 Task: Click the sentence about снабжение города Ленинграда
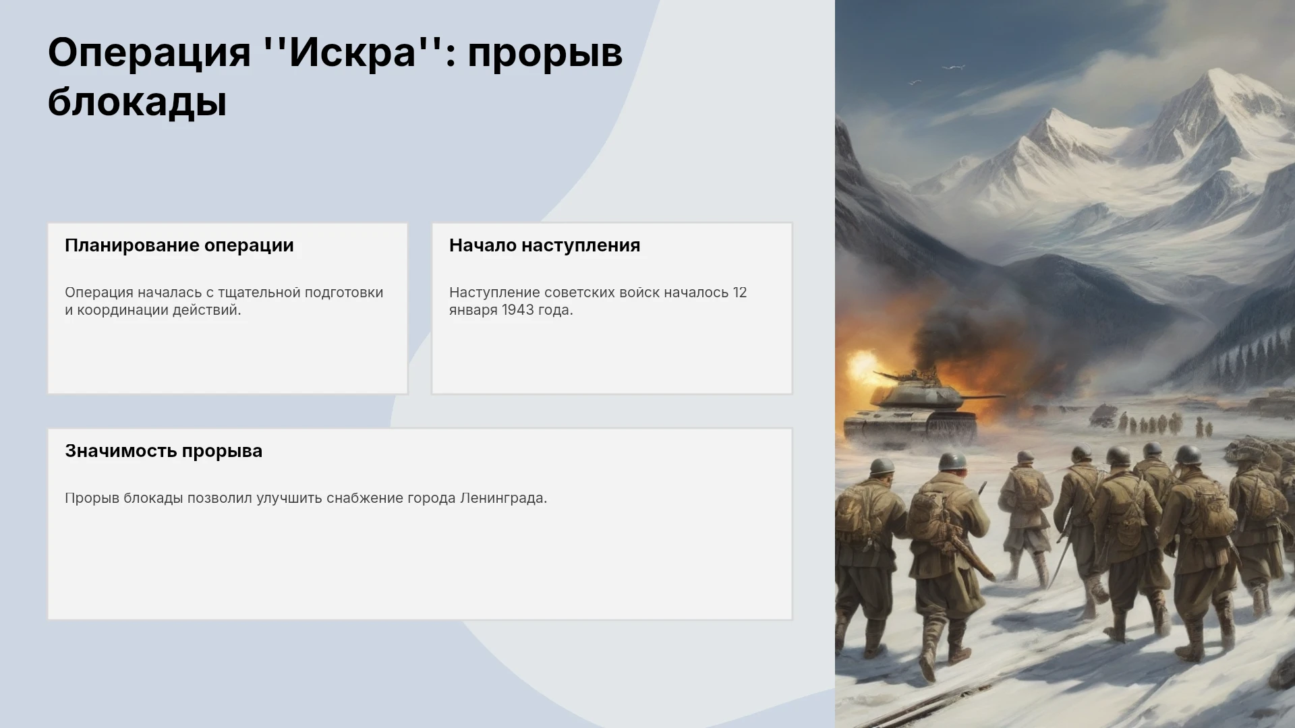click(306, 498)
